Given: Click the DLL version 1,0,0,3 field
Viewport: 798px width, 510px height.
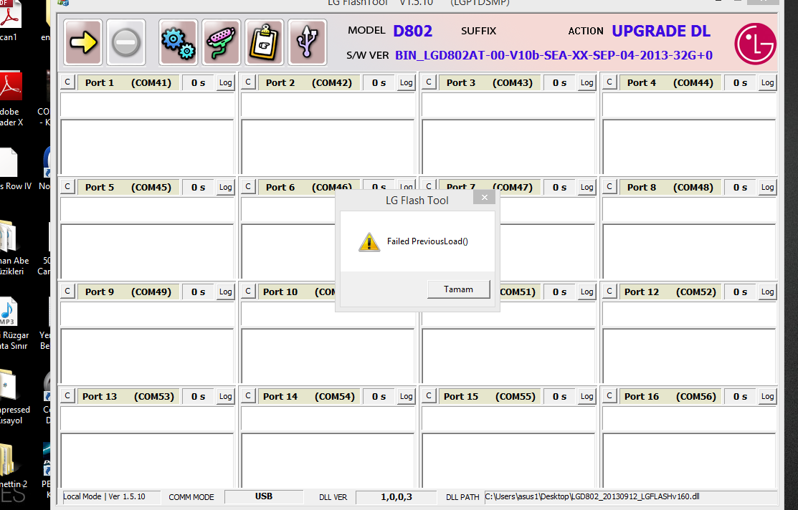Looking at the screenshot, I should (x=396, y=497).
